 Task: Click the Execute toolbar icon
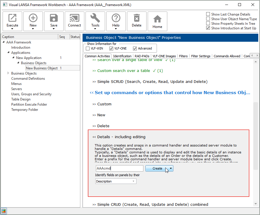point(12,18)
